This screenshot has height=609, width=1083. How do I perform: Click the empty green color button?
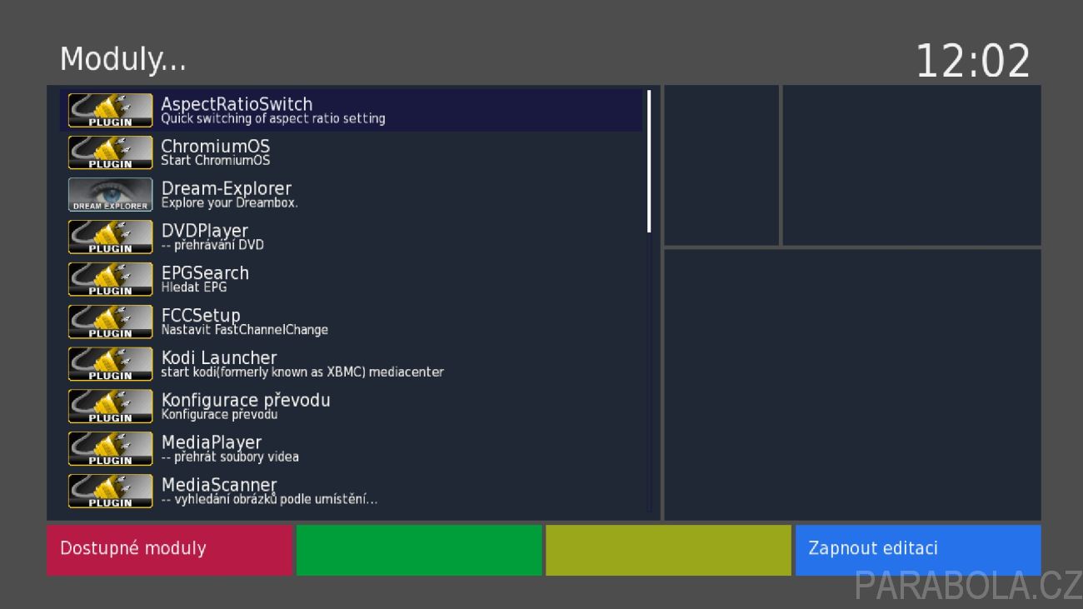pos(419,550)
